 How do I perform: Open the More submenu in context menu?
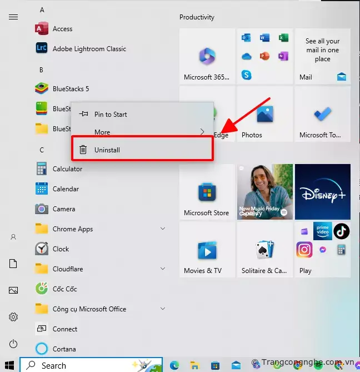(x=142, y=132)
